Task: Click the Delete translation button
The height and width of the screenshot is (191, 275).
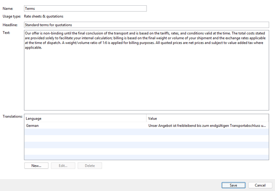Action: tap(89, 166)
